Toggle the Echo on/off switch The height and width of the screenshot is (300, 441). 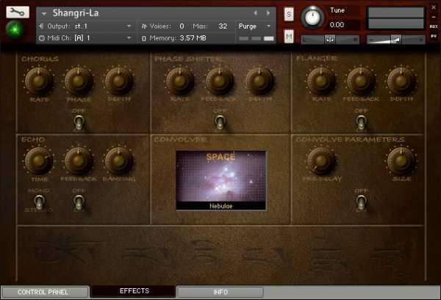[79, 202]
